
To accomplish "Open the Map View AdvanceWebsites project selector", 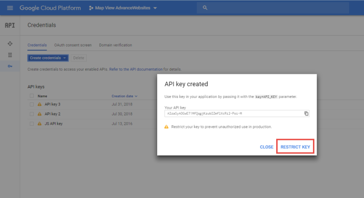I will [x=122, y=8].
